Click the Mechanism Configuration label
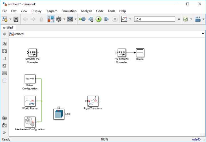Image resolution: width=206 pixels, height=142 pixels. coord(30,129)
